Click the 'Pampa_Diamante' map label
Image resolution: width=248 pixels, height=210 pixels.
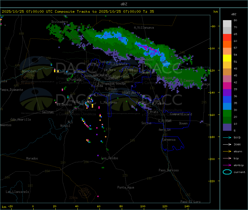tap(12, 90)
